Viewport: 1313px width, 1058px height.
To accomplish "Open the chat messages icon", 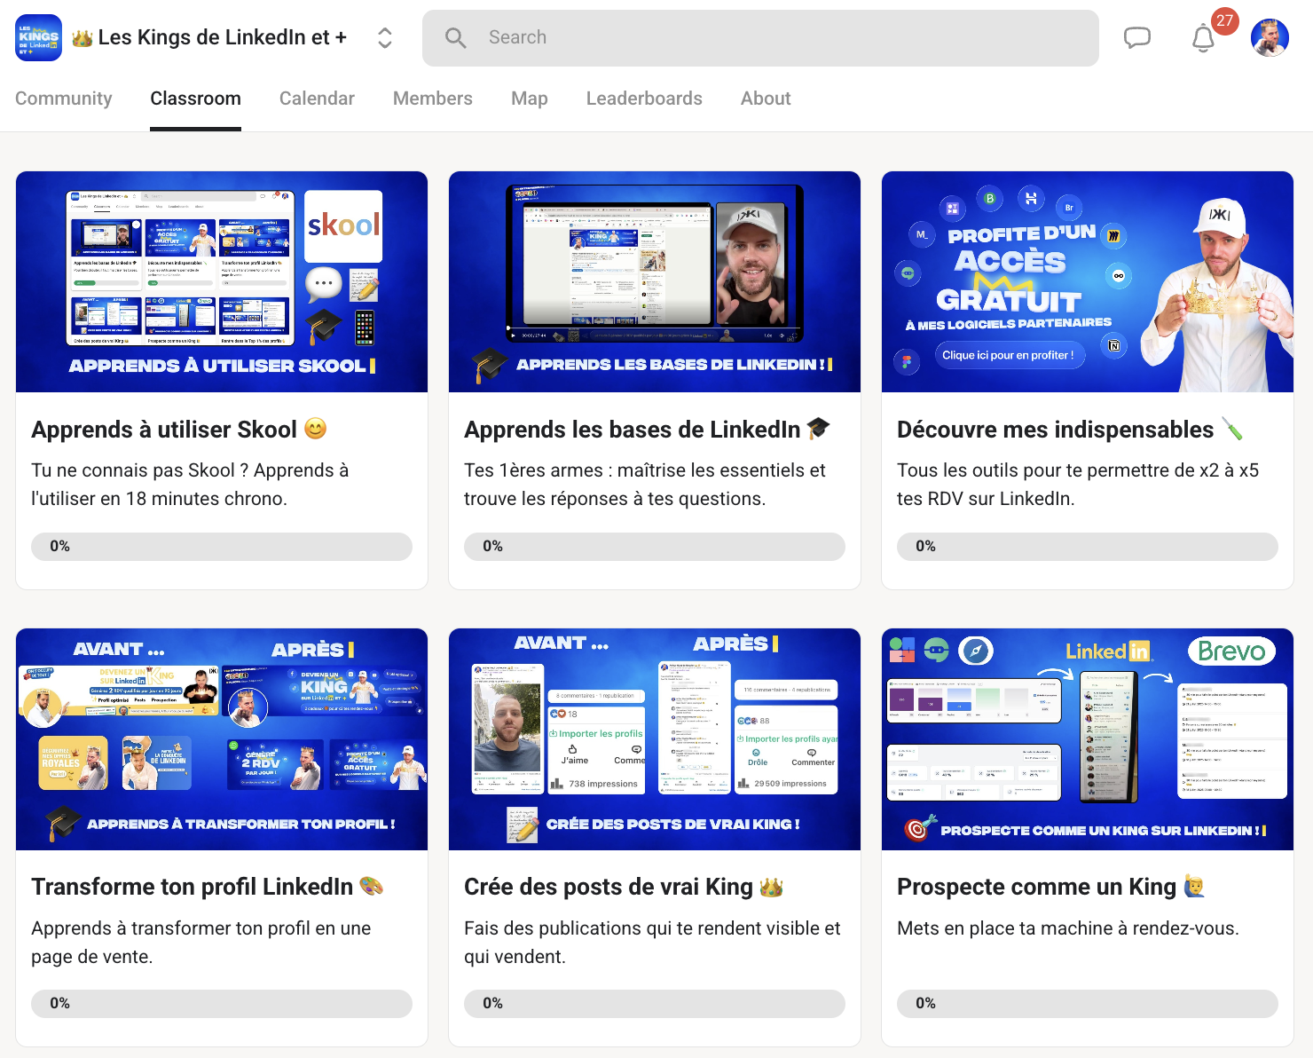I will click(x=1136, y=37).
